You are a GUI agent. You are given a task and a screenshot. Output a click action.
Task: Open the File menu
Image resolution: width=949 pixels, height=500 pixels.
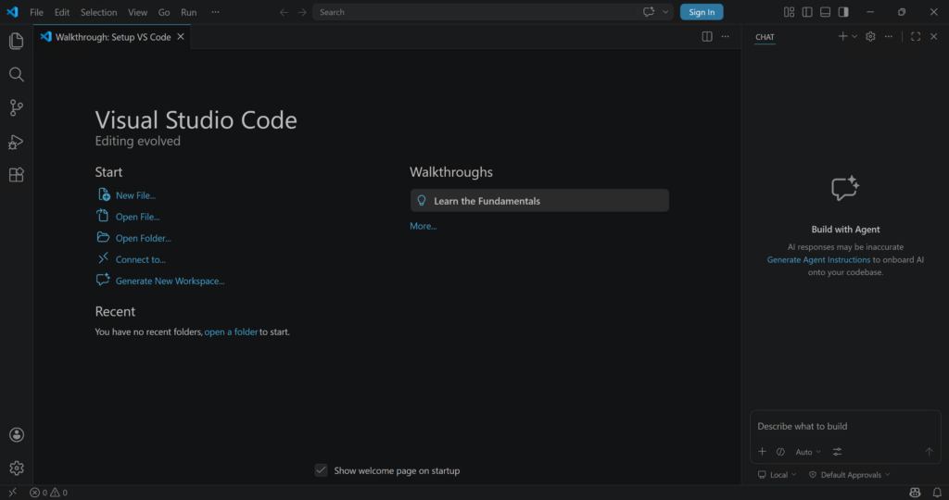36,12
